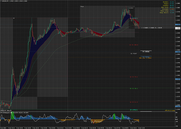Select the Tokyo clock row in info panel
The width and height of the screenshot is (181, 129).
coord(169,4)
